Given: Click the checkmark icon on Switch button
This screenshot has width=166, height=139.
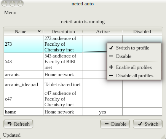Looking at the screenshot, I should point(140,124).
